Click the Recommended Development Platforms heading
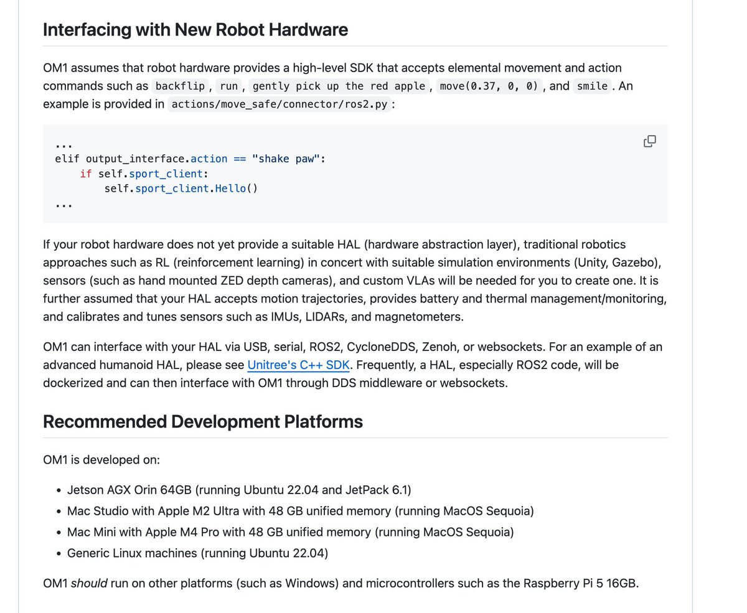Viewport: 747px width, 613px height. [x=203, y=421]
